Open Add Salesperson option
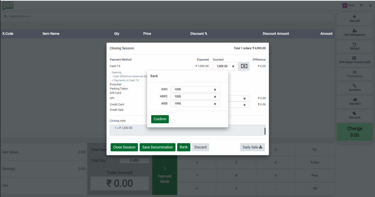The width and height of the screenshot is (375, 197). 354,33
